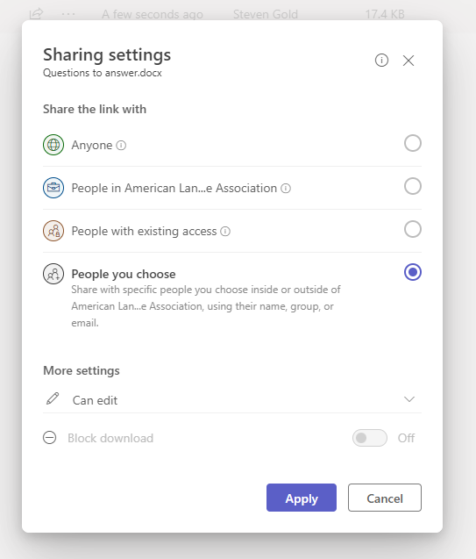
Task: Select the People you choose radio button
Action: pyautogui.click(x=413, y=272)
